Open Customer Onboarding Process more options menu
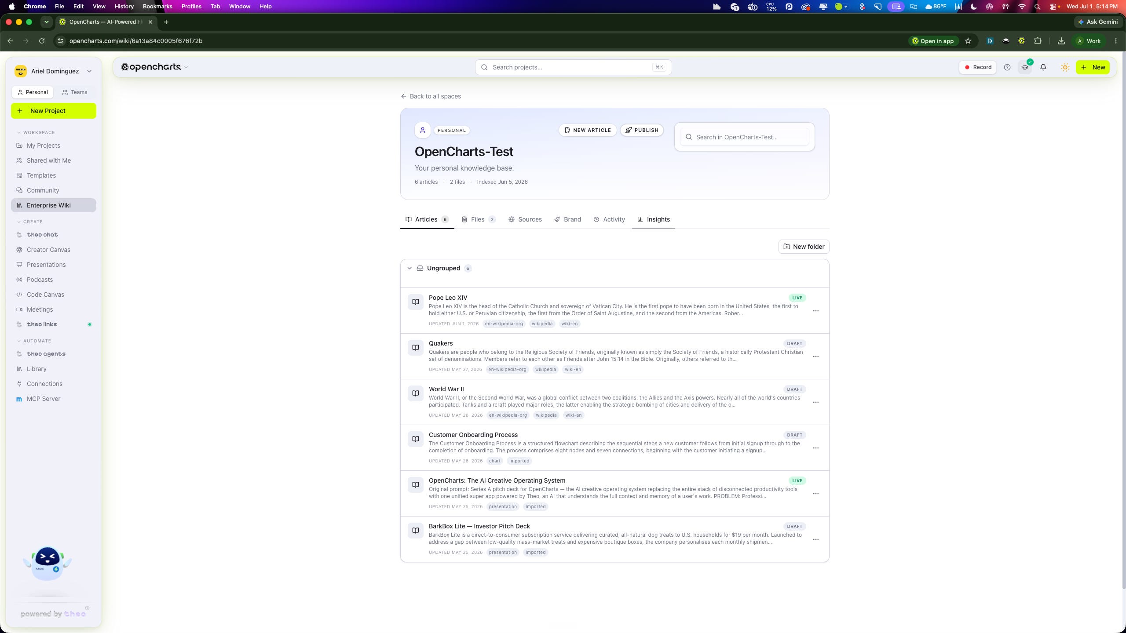 pyautogui.click(x=815, y=448)
